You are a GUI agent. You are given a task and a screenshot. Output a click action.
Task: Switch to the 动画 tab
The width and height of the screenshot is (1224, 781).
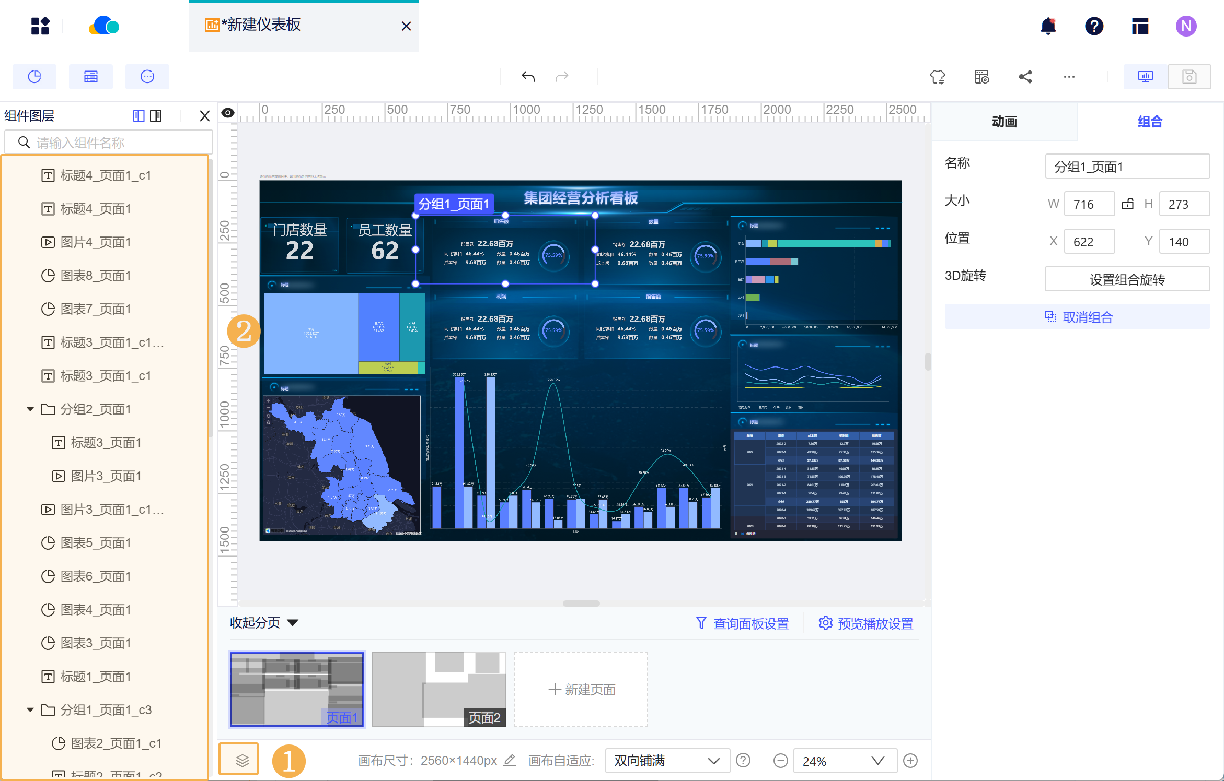[1004, 122]
